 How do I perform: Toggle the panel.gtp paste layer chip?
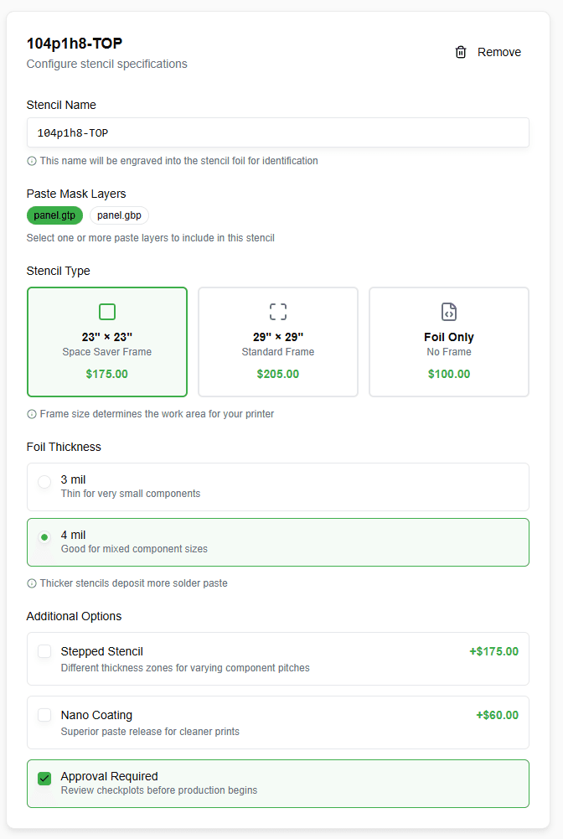pyautogui.click(x=54, y=215)
